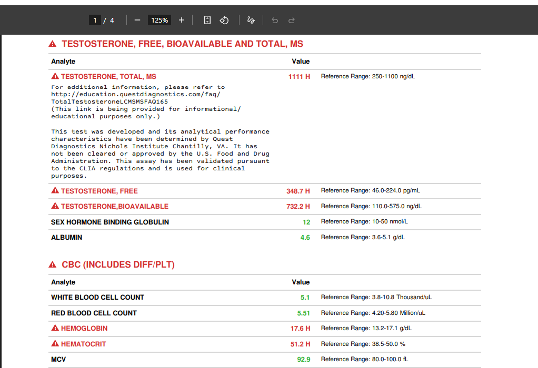Click the CBC (INCLUDES DIFF/PLT) heading
538x368 pixels.
click(x=118, y=264)
